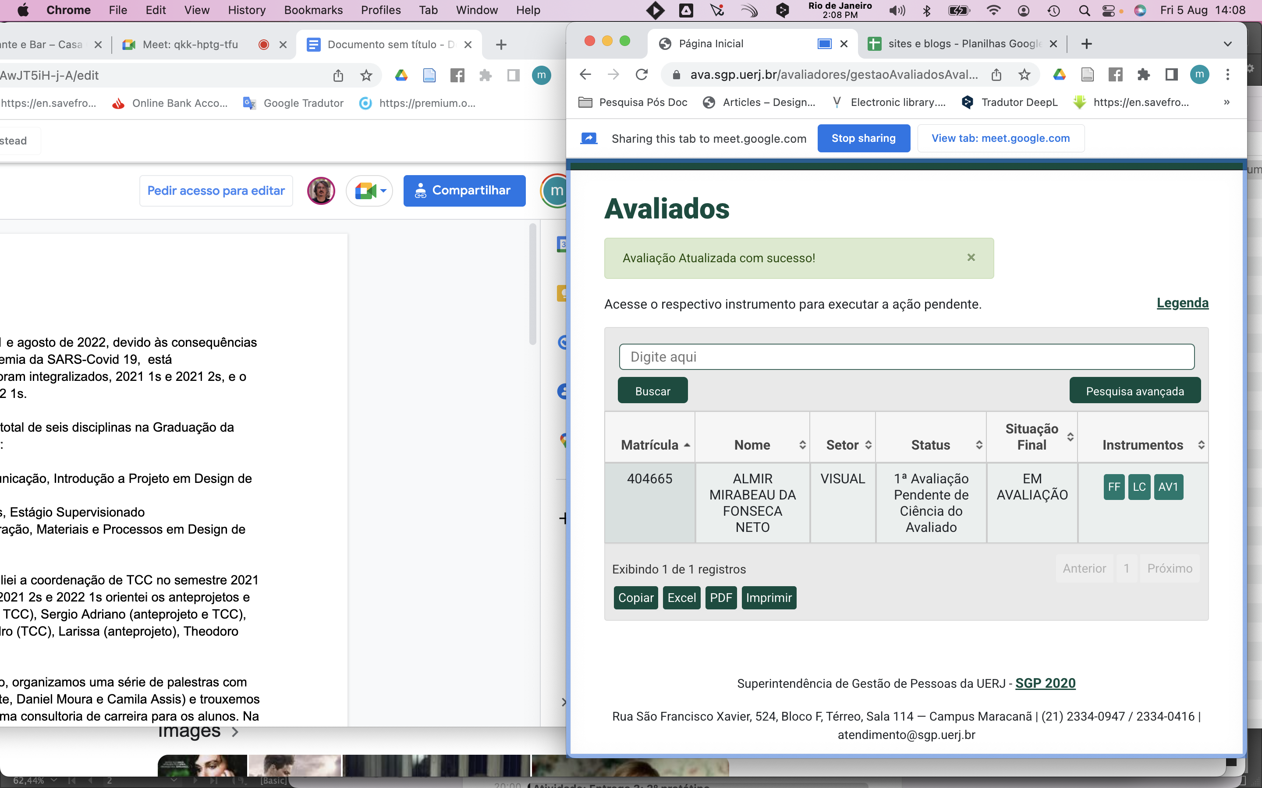The height and width of the screenshot is (788, 1262).
Task: Click the Anterior pagination button
Action: pos(1084,568)
